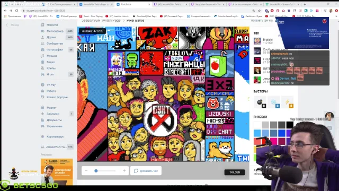Select the blue target booster
This screenshot has width=339, height=191.
pyautogui.click(x=273, y=102)
